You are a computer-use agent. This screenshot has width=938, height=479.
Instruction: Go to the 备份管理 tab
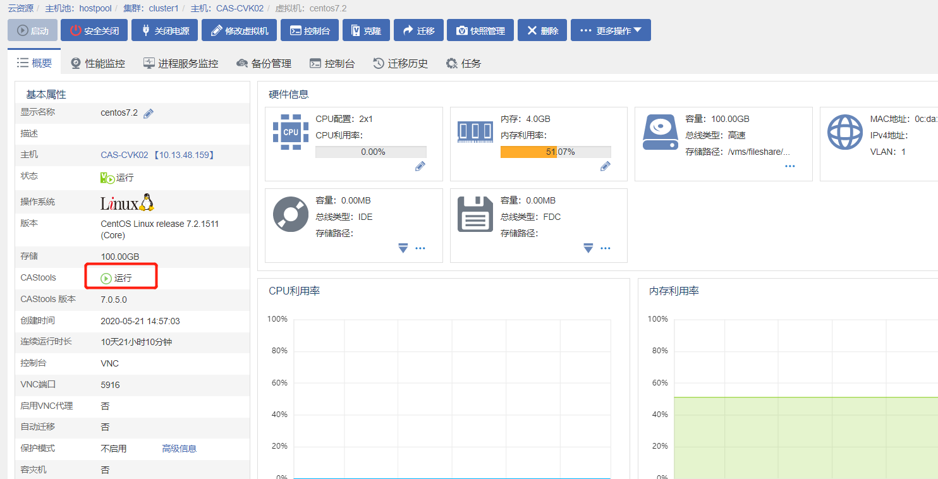point(264,63)
